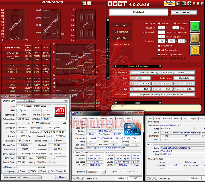Enable the FullScreen checkbox
205x182 pixels.
[159, 46]
